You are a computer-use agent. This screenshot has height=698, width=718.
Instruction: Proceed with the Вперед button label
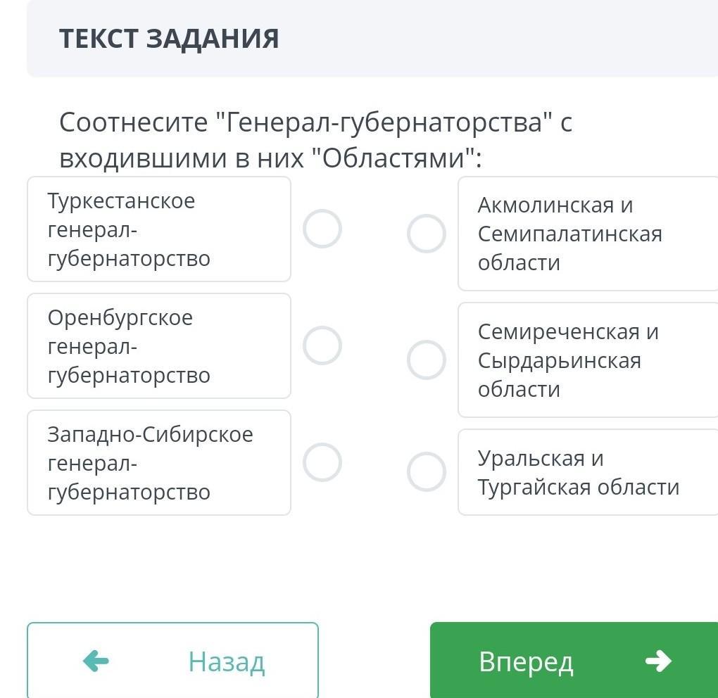pyautogui.click(x=526, y=661)
